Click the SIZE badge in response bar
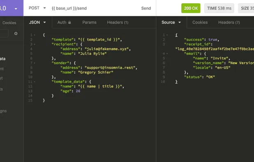 246,8
